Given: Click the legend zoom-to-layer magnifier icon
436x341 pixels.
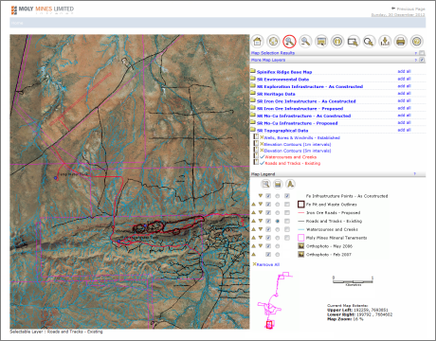Looking at the screenshot, I should [266, 184].
